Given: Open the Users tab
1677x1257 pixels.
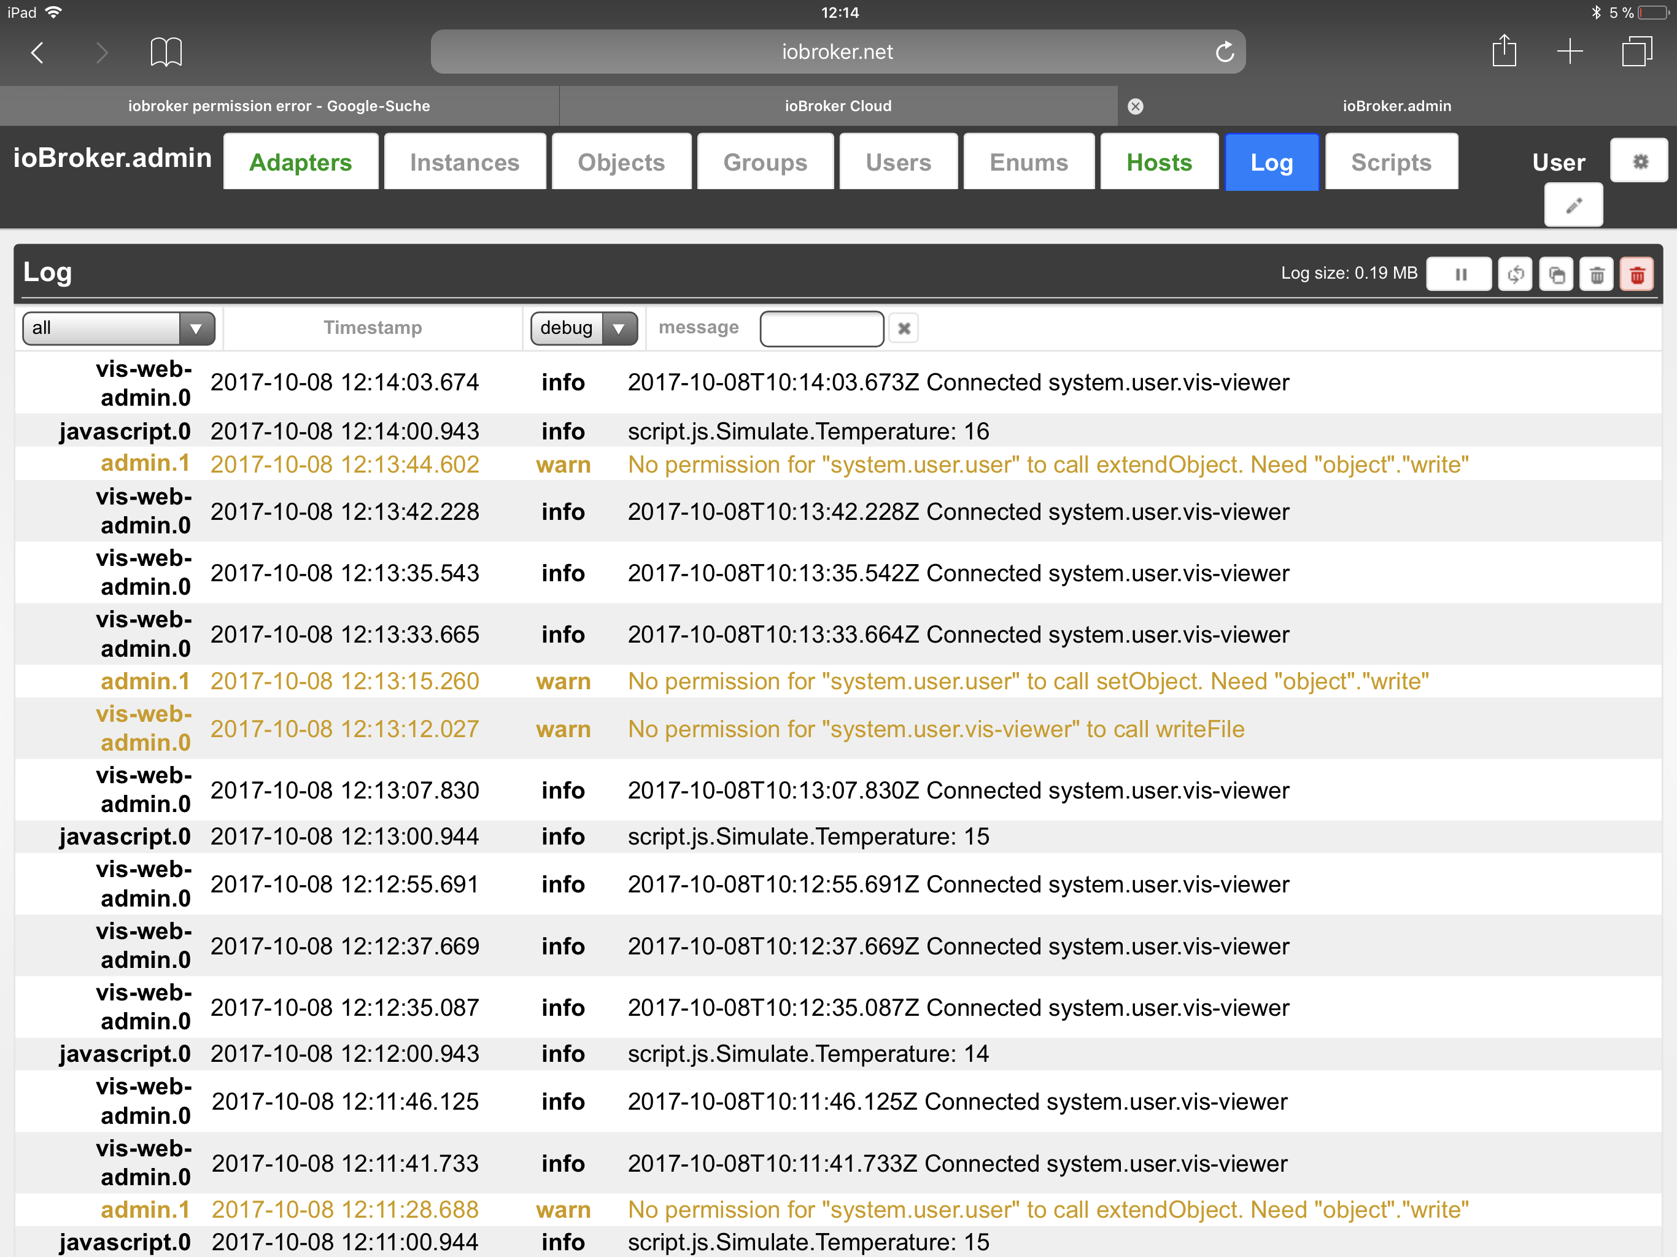Looking at the screenshot, I should pos(899,161).
